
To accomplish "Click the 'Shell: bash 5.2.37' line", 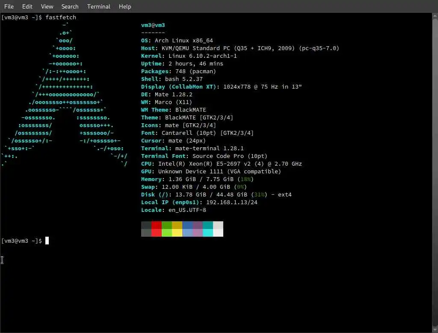I will pos(172,79).
